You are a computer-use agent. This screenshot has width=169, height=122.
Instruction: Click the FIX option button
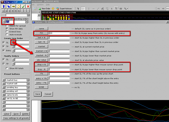(x=41, y=33)
